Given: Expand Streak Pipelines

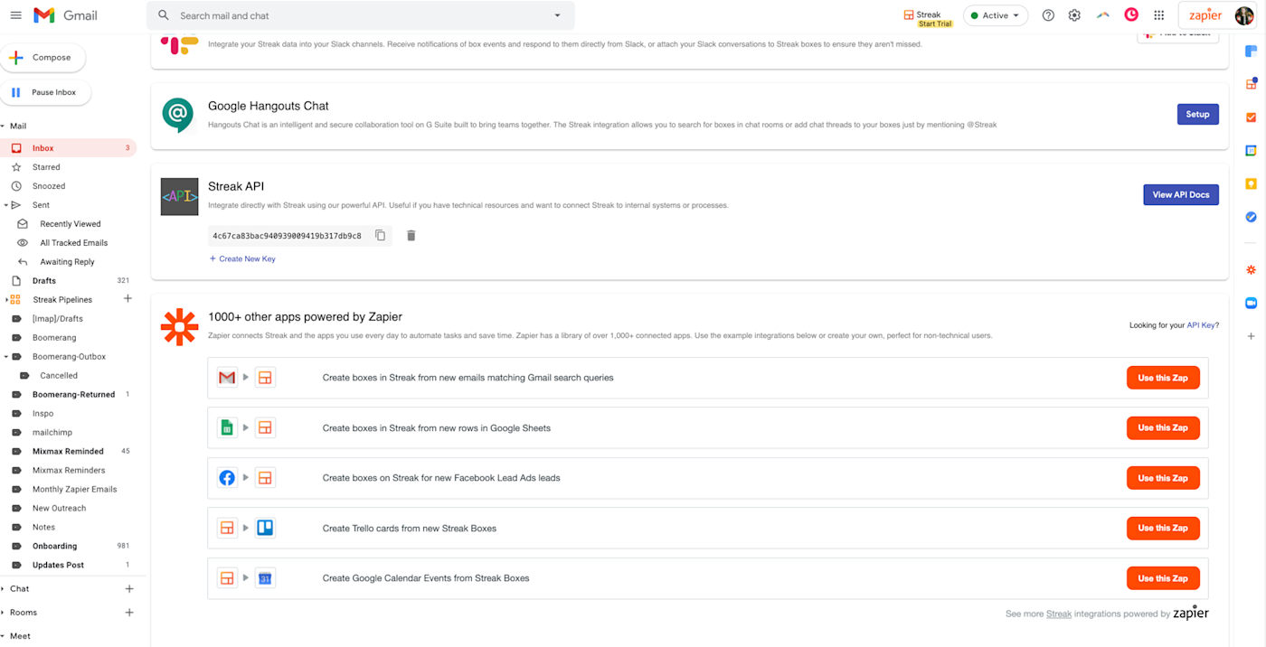Looking at the screenshot, I should (6, 300).
